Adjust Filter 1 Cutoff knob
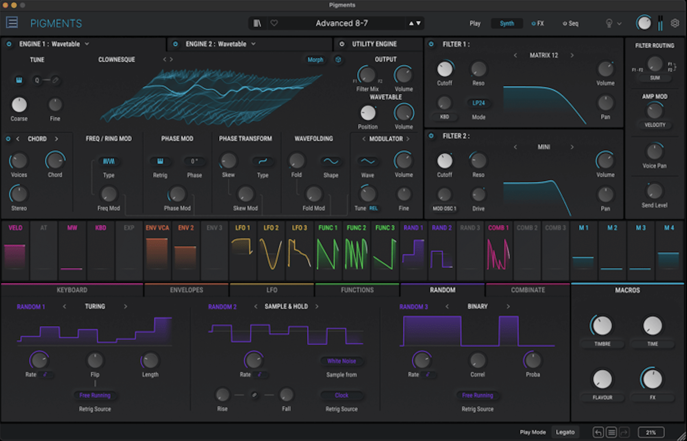The image size is (687, 441). coord(445,69)
